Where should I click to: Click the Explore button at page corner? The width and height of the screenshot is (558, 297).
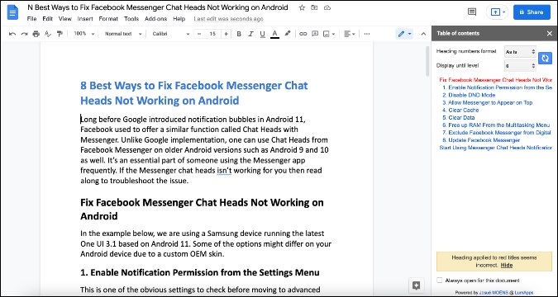pos(416,285)
